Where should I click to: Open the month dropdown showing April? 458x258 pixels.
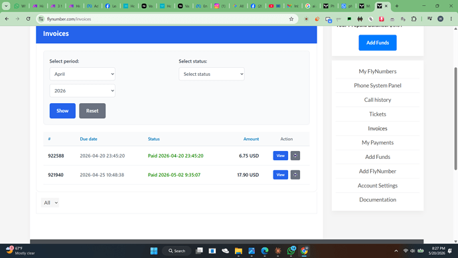pyautogui.click(x=82, y=74)
